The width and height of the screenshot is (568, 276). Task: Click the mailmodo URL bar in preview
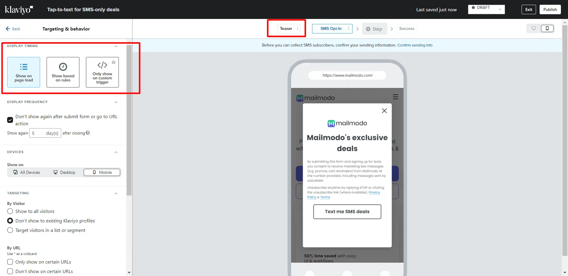tap(347, 75)
